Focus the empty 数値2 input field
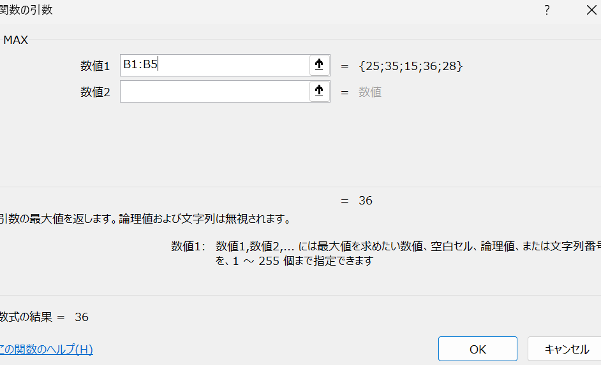Image resolution: width=601 pixels, height=365 pixels. click(214, 92)
